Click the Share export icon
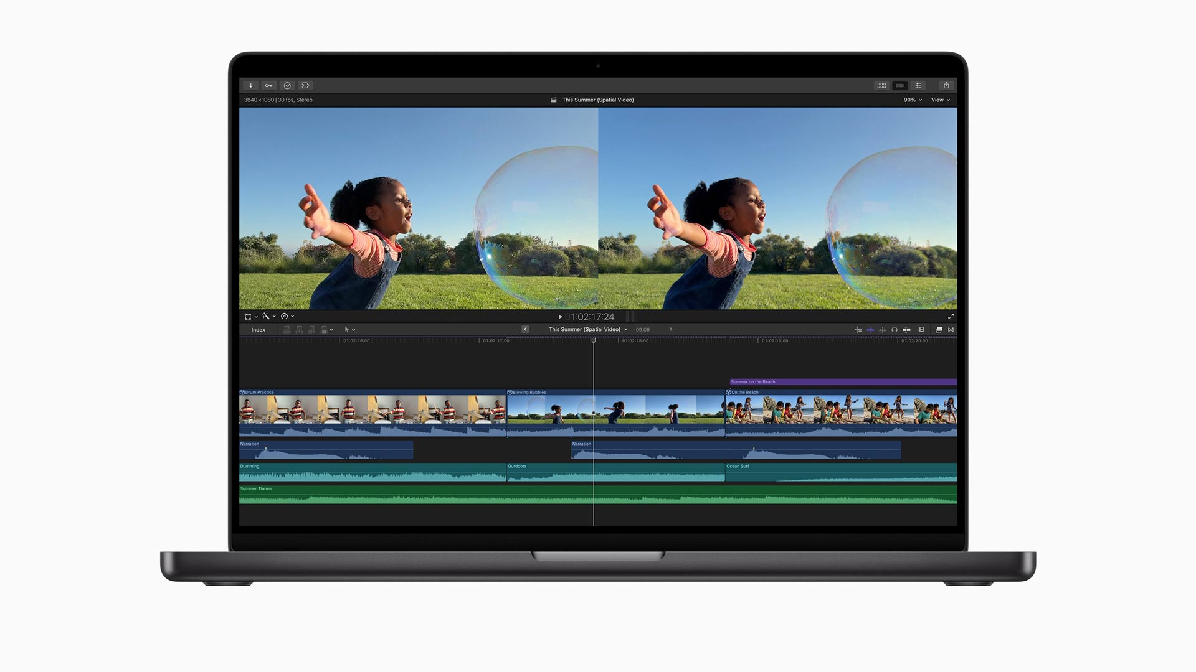1196x672 pixels. tap(946, 86)
